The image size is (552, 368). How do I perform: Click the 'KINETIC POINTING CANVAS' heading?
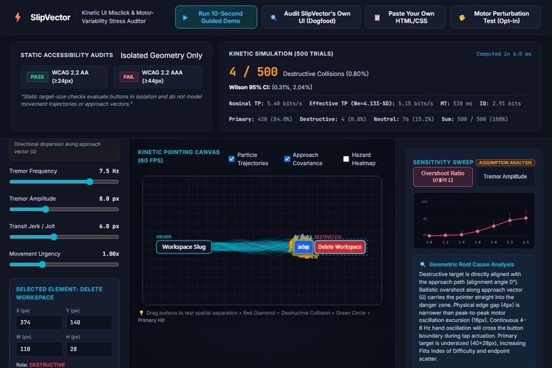pos(179,156)
